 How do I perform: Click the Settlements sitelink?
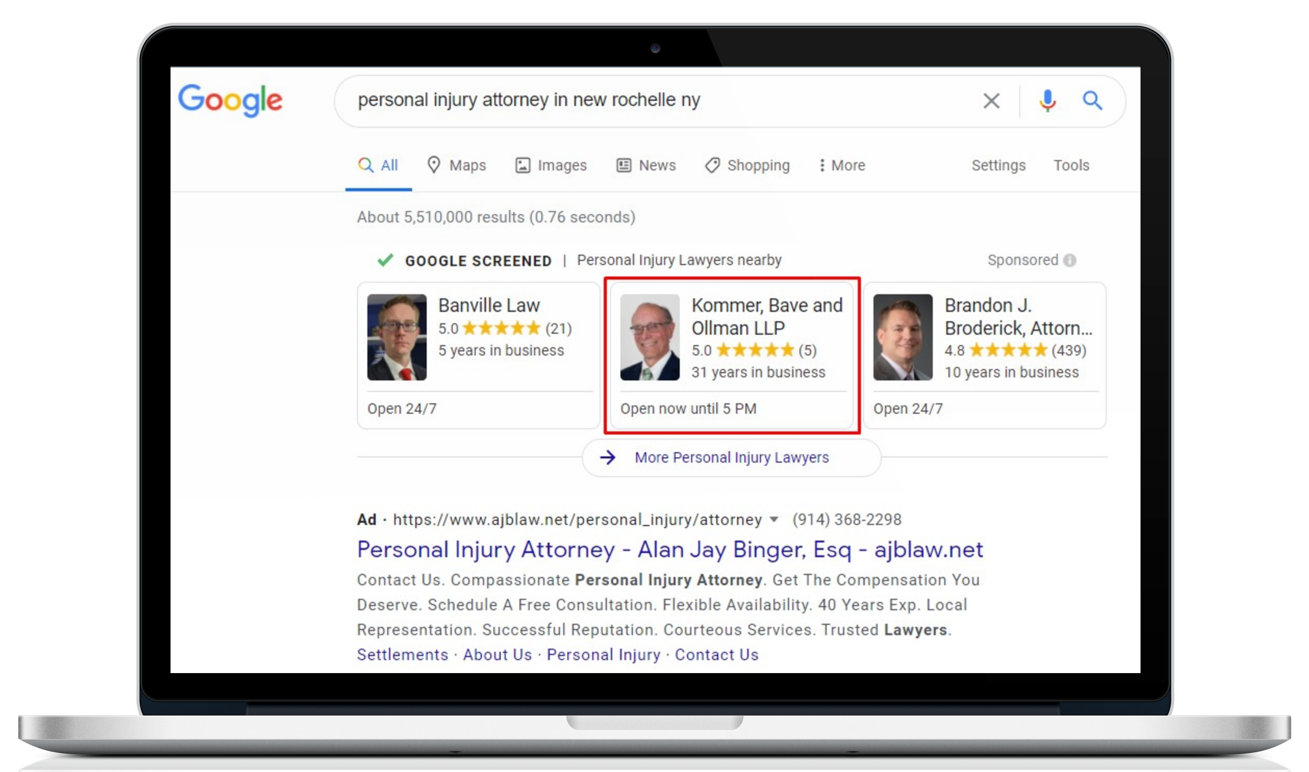pyautogui.click(x=402, y=654)
